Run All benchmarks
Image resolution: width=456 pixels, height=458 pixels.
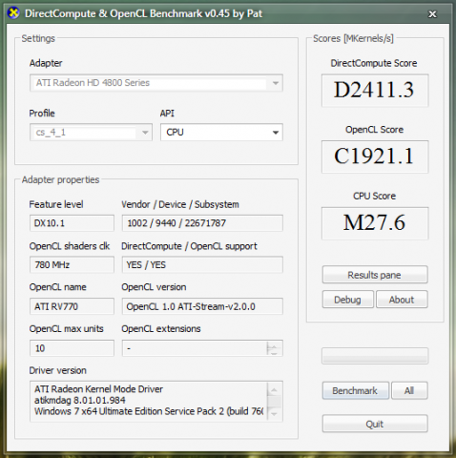click(409, 390)
